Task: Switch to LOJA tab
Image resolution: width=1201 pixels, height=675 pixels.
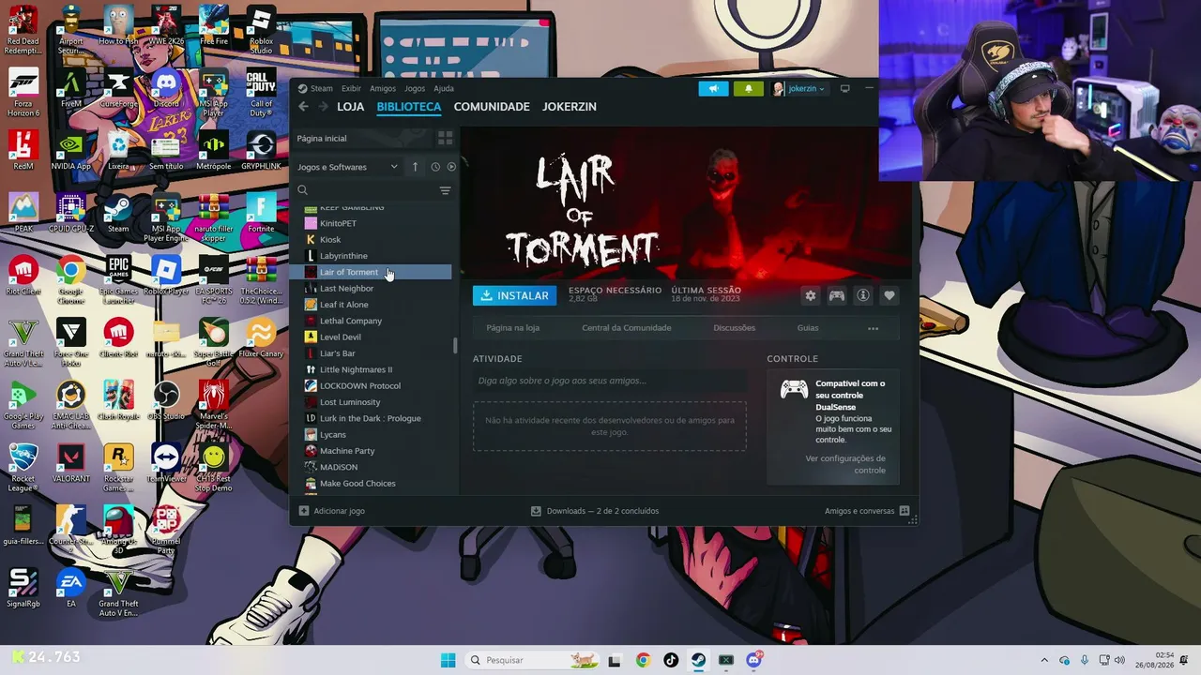Action: click(x=351, y=107)
